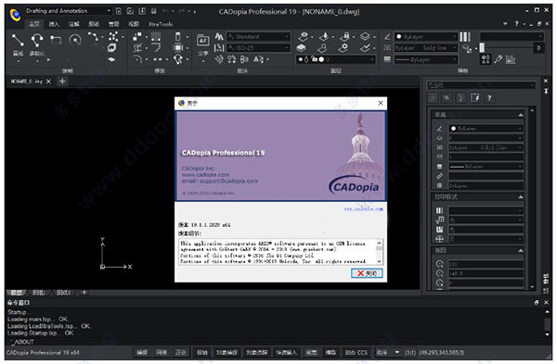Image resolution: width=557 pixels, height=364 pixels.
Task: Click the CADopia application logo button
Action: tap(15, 15)
